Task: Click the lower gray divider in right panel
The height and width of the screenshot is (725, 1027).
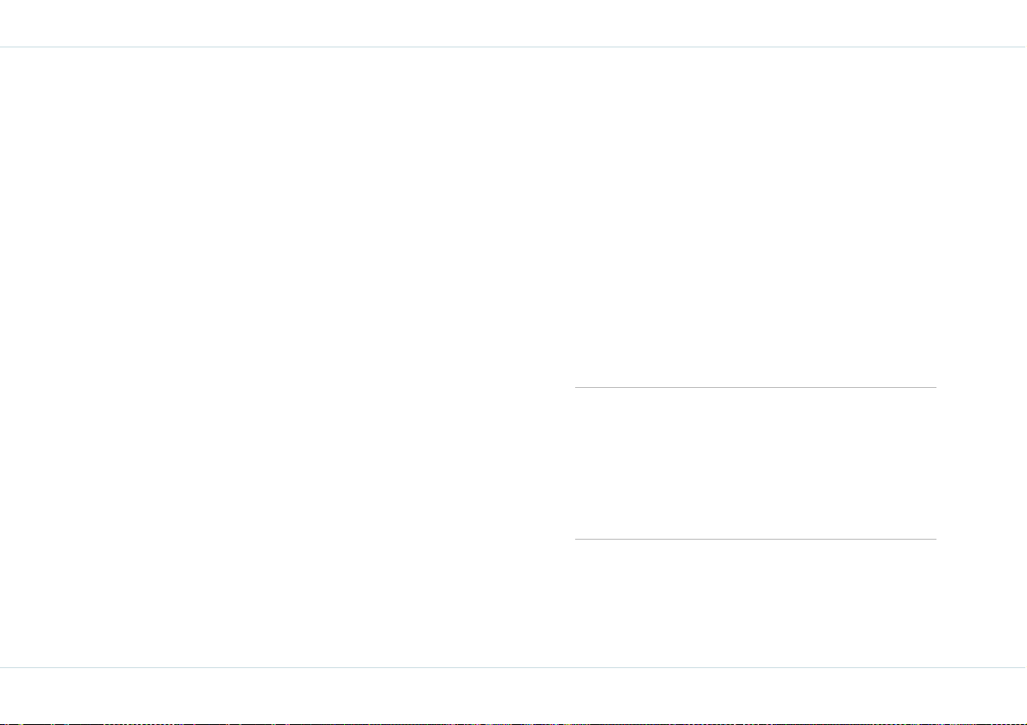Action: pos(755,539)
